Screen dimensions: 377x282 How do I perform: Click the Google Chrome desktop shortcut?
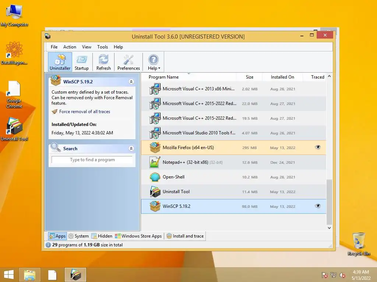coord(14,94)
